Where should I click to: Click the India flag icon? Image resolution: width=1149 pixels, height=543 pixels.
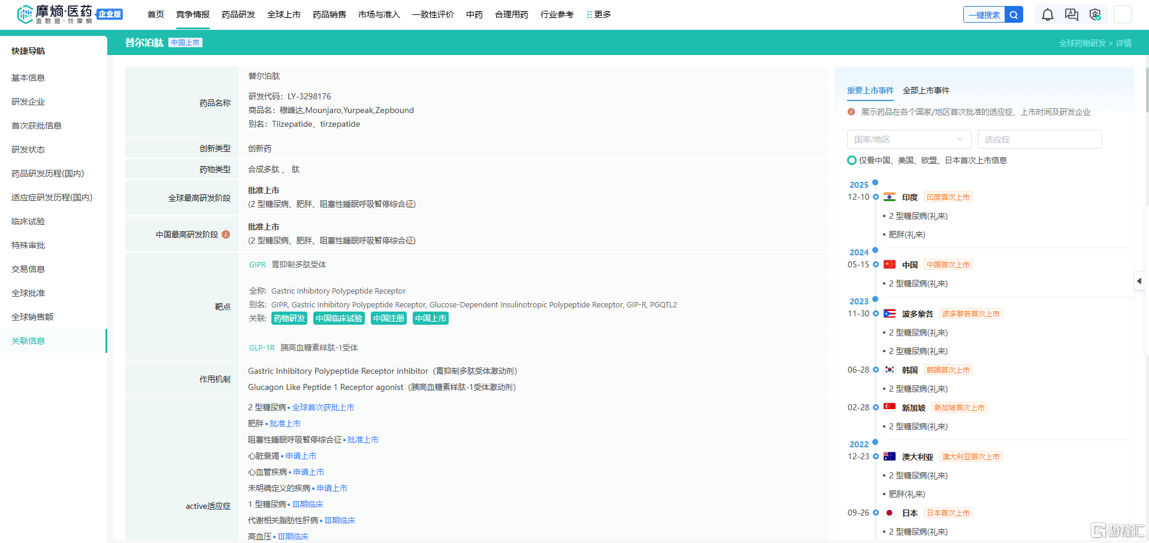(x=890, y=197)
